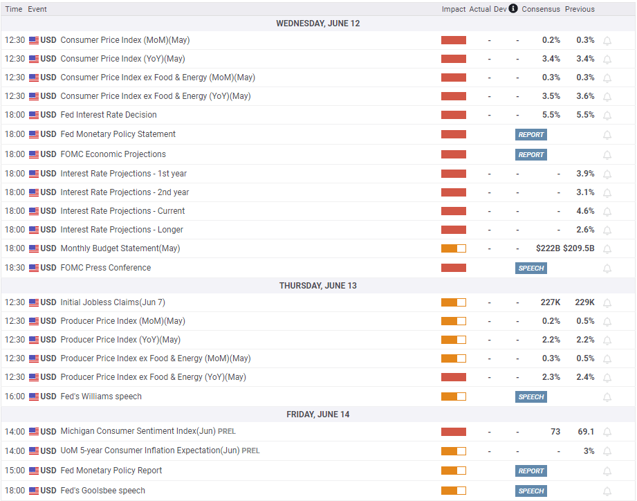
Task: Open REPORT badge for FOMC Economic Projections
Action: 531,155
